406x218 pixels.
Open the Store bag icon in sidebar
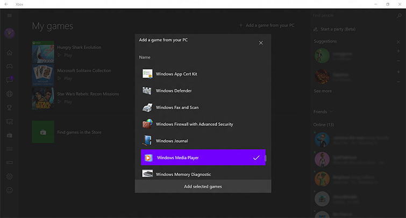[x=9, y=135]
